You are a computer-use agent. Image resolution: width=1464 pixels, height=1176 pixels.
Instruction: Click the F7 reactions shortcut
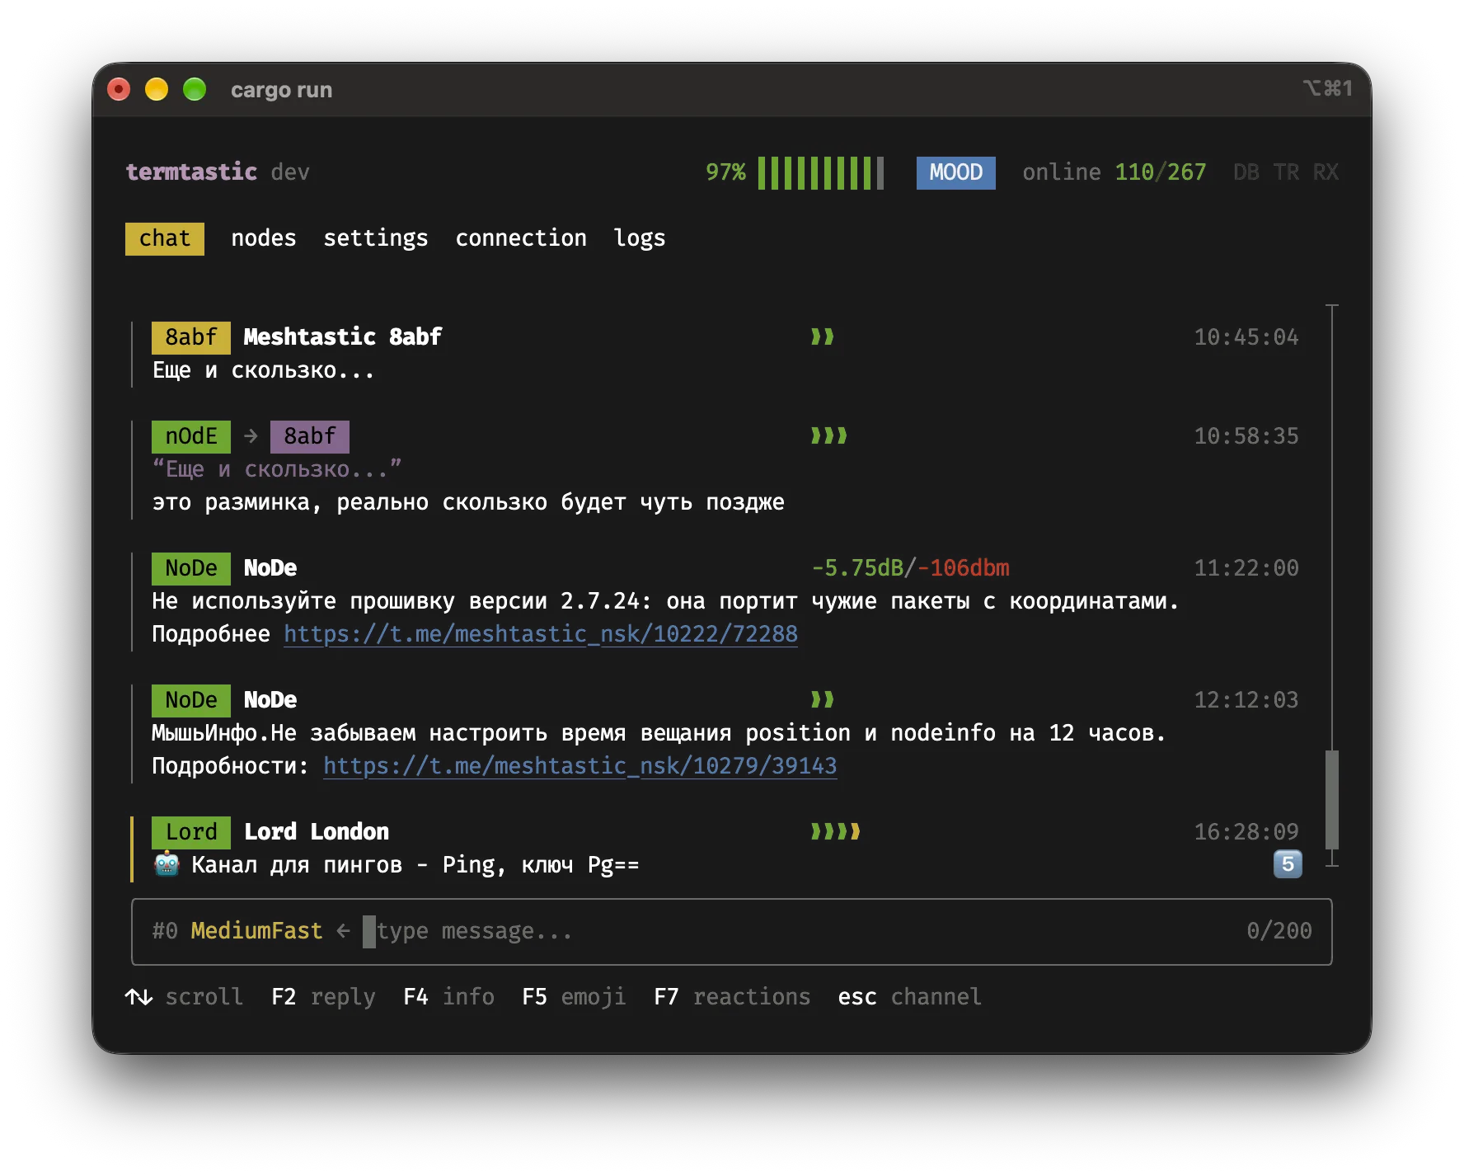(732, 997)
